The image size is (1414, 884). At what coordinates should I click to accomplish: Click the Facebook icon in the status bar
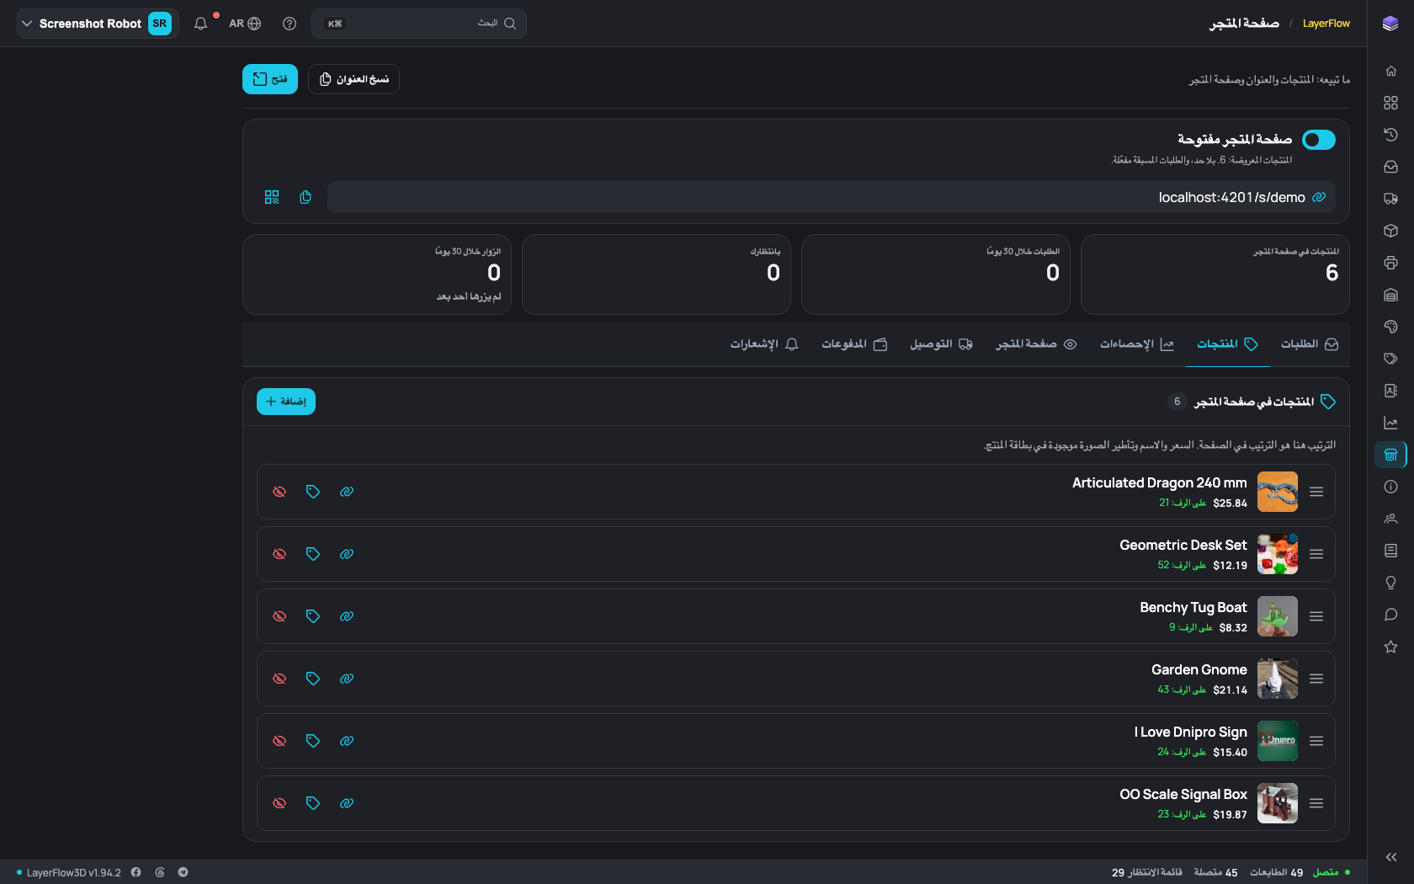tap(136, 872)
